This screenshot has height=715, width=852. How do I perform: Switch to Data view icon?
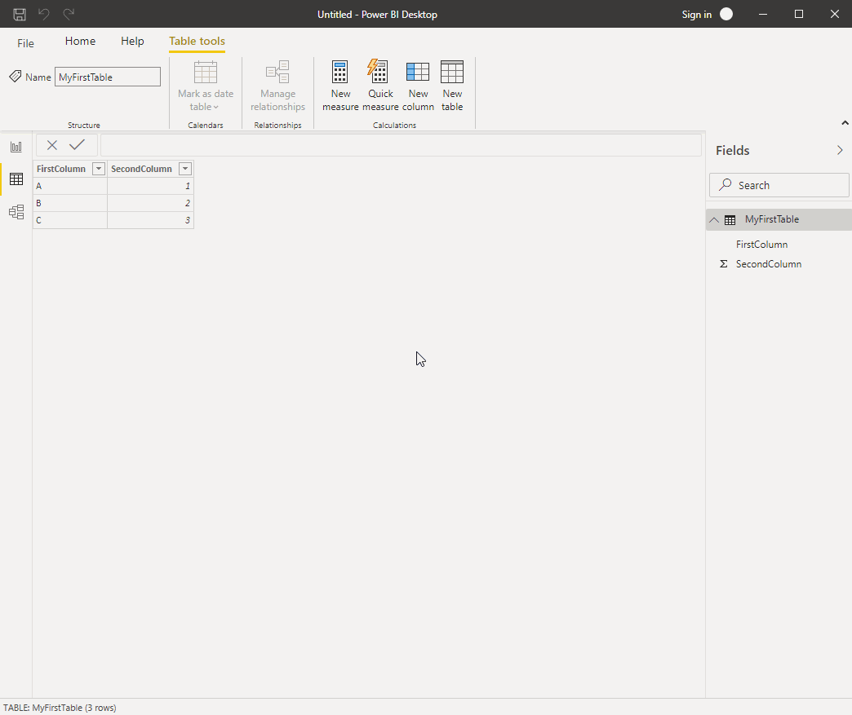16,179
